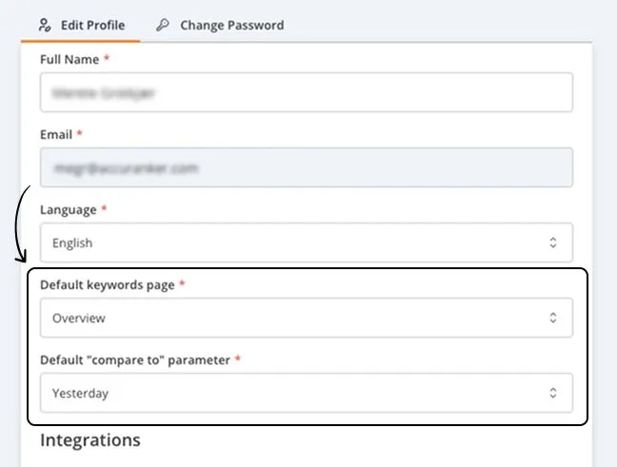The image size is (617, 467).
Task: Open the Language dropdown showing English
Action: pyautogui.click(x=306, y=243)
